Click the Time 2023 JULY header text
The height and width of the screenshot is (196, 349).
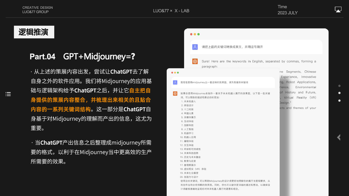(x=288, y=10)
